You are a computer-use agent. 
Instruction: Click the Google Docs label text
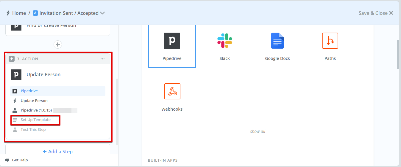point(277,58)
